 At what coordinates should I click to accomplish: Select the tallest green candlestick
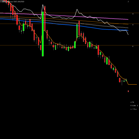pyautogui.click(x=43, y=34)
